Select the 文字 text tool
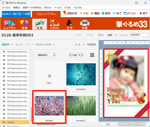This screenshot has width=150, height=127. tap(70, 24)
